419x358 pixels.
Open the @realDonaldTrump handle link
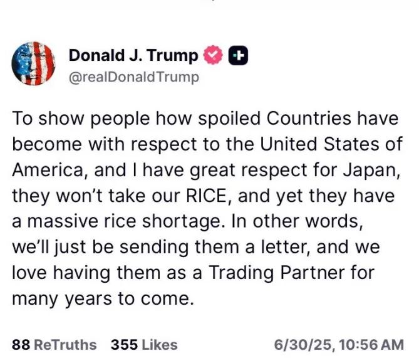pos(134,77)
